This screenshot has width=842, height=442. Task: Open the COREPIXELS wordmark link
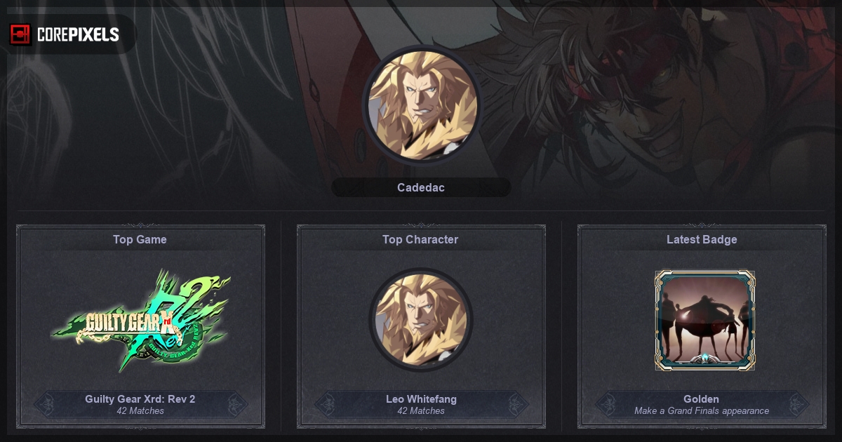click(x=78, y=35)
